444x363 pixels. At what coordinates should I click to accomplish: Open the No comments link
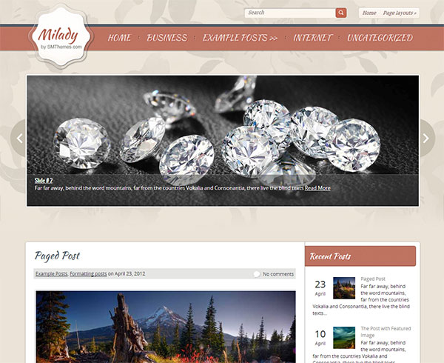(278, 274)
